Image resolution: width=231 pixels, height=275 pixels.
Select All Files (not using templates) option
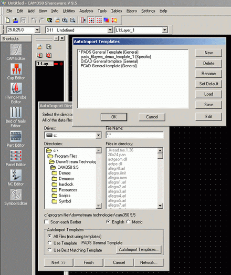tap(49, 236)
